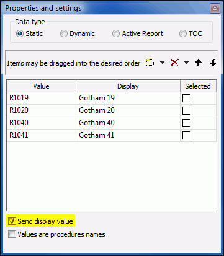
Task: Uncheck Send display value checkbox
Action: (12, 221)
